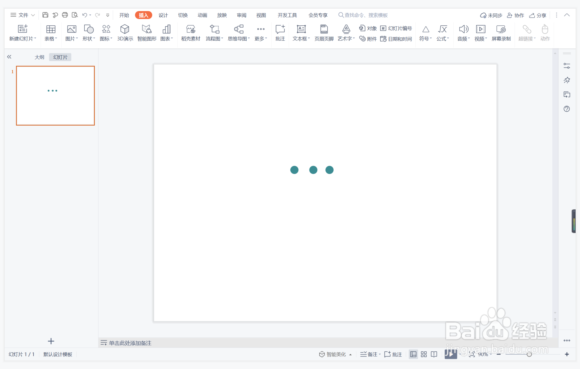Open the 设计 design ribbon tab
580x369 pixels.
(163, 15)
